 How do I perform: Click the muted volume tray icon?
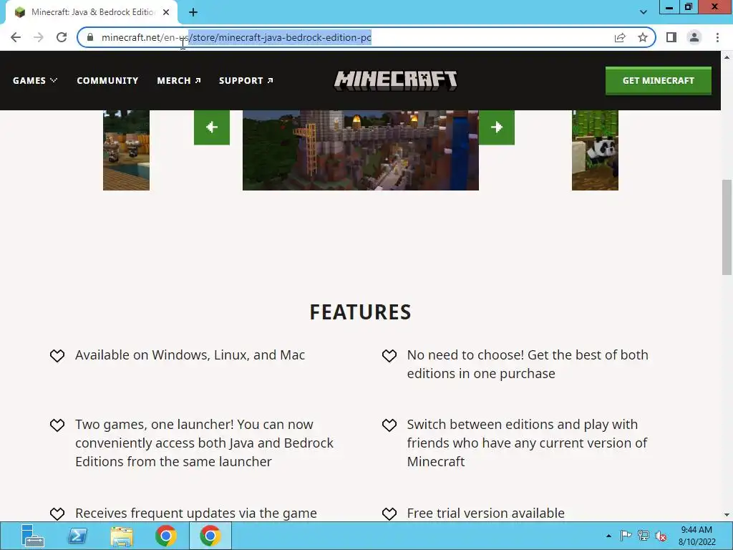tap(661, 536)
